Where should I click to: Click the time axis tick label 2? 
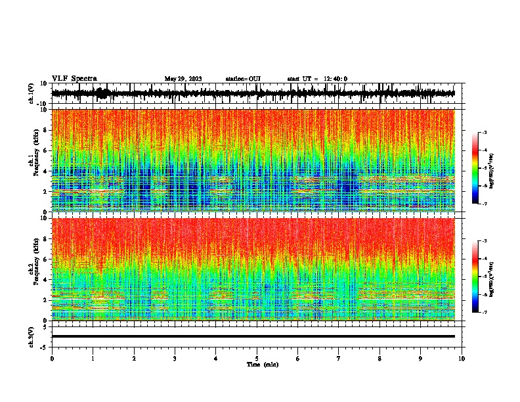[x=134, y=359]
